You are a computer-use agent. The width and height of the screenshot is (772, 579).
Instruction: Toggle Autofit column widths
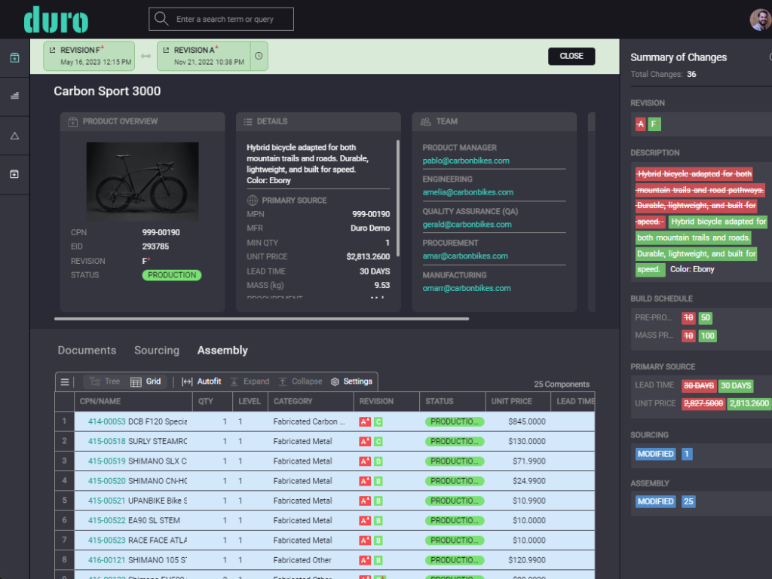tap(201, 381)
